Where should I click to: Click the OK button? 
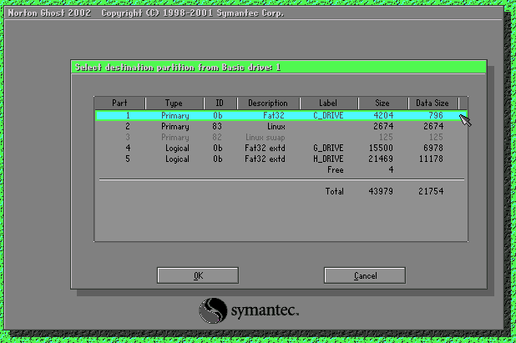tap(198, 275)
